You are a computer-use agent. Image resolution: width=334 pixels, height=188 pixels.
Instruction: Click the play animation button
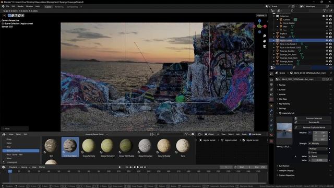tap(138, 167)
